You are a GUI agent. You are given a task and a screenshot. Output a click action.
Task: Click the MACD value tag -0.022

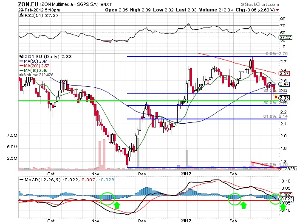click(286, 199)
